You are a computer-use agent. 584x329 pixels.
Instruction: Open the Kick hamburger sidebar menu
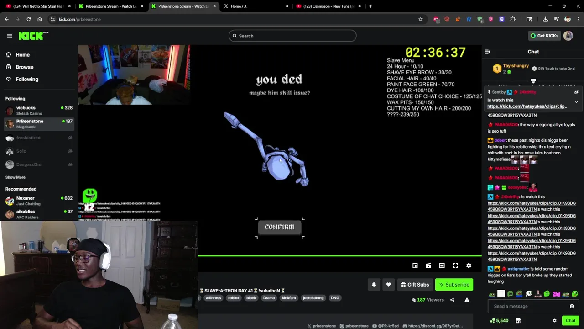pyautogui.click(x=10, y=36)
